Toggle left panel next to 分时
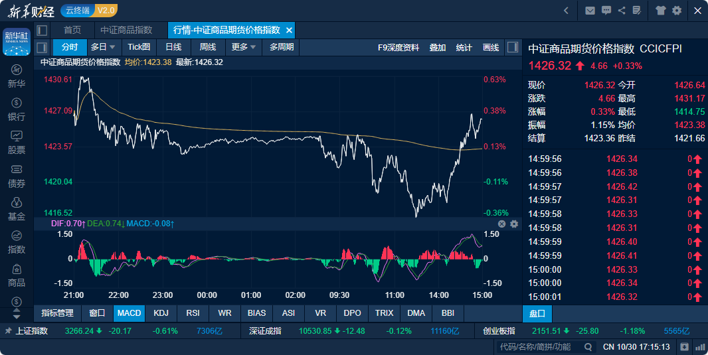This screenshot has height=355, width=708. [42, 47]
